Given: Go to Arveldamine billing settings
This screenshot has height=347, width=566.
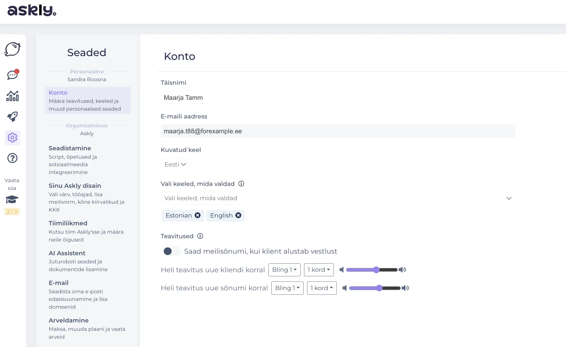Looking at the screenshot, I should [x=69, y=320].
